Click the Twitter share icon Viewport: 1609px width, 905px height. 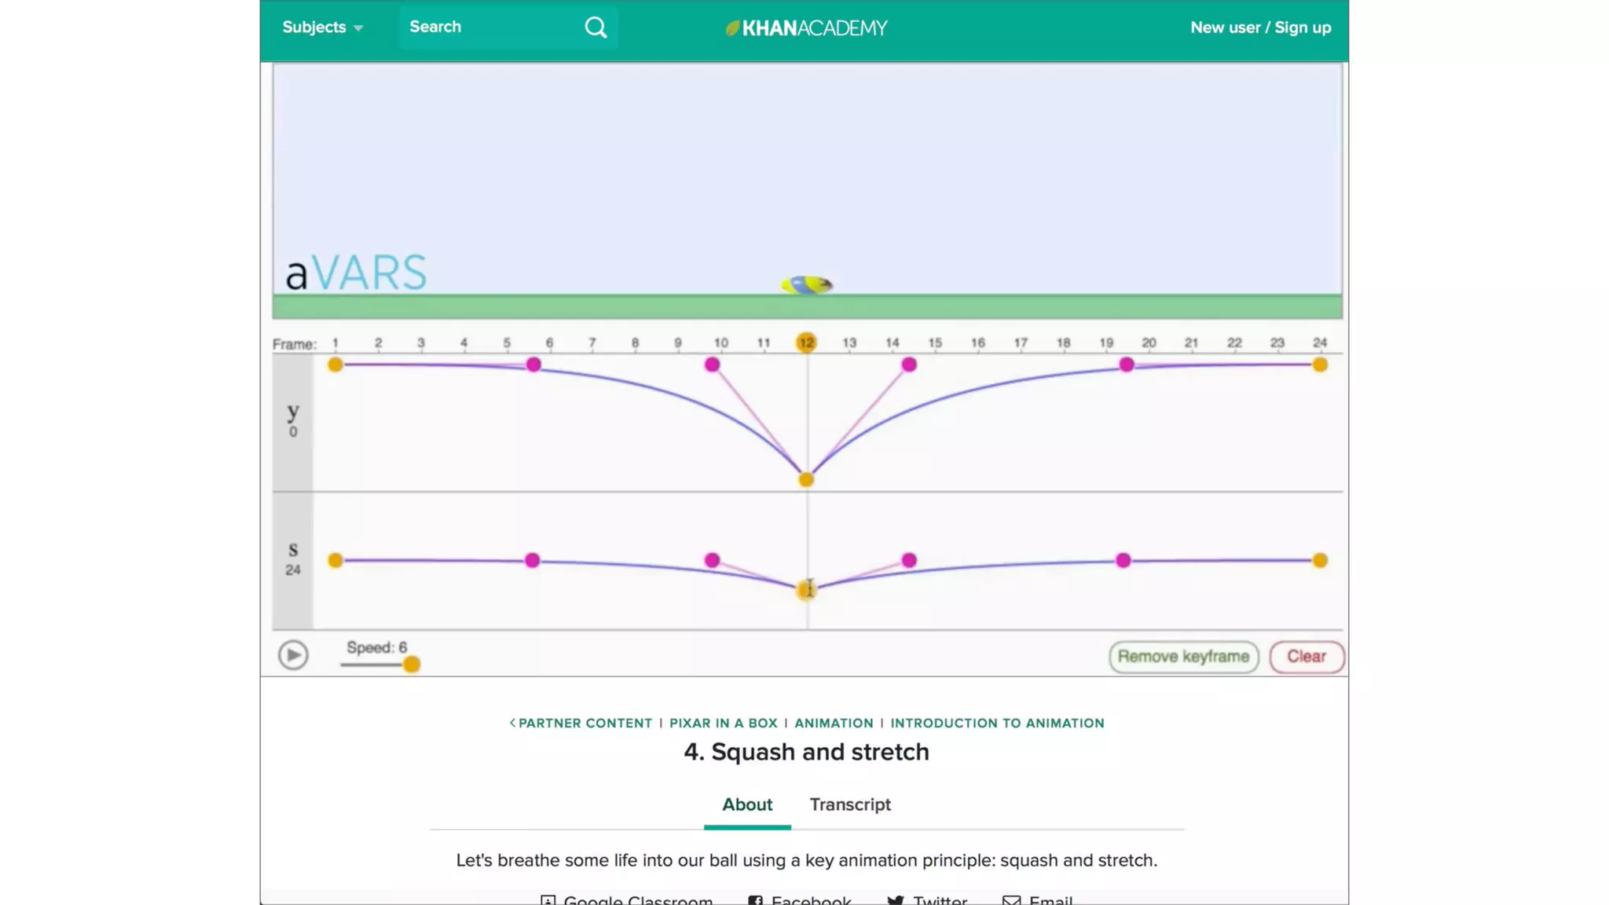[896, 900]
